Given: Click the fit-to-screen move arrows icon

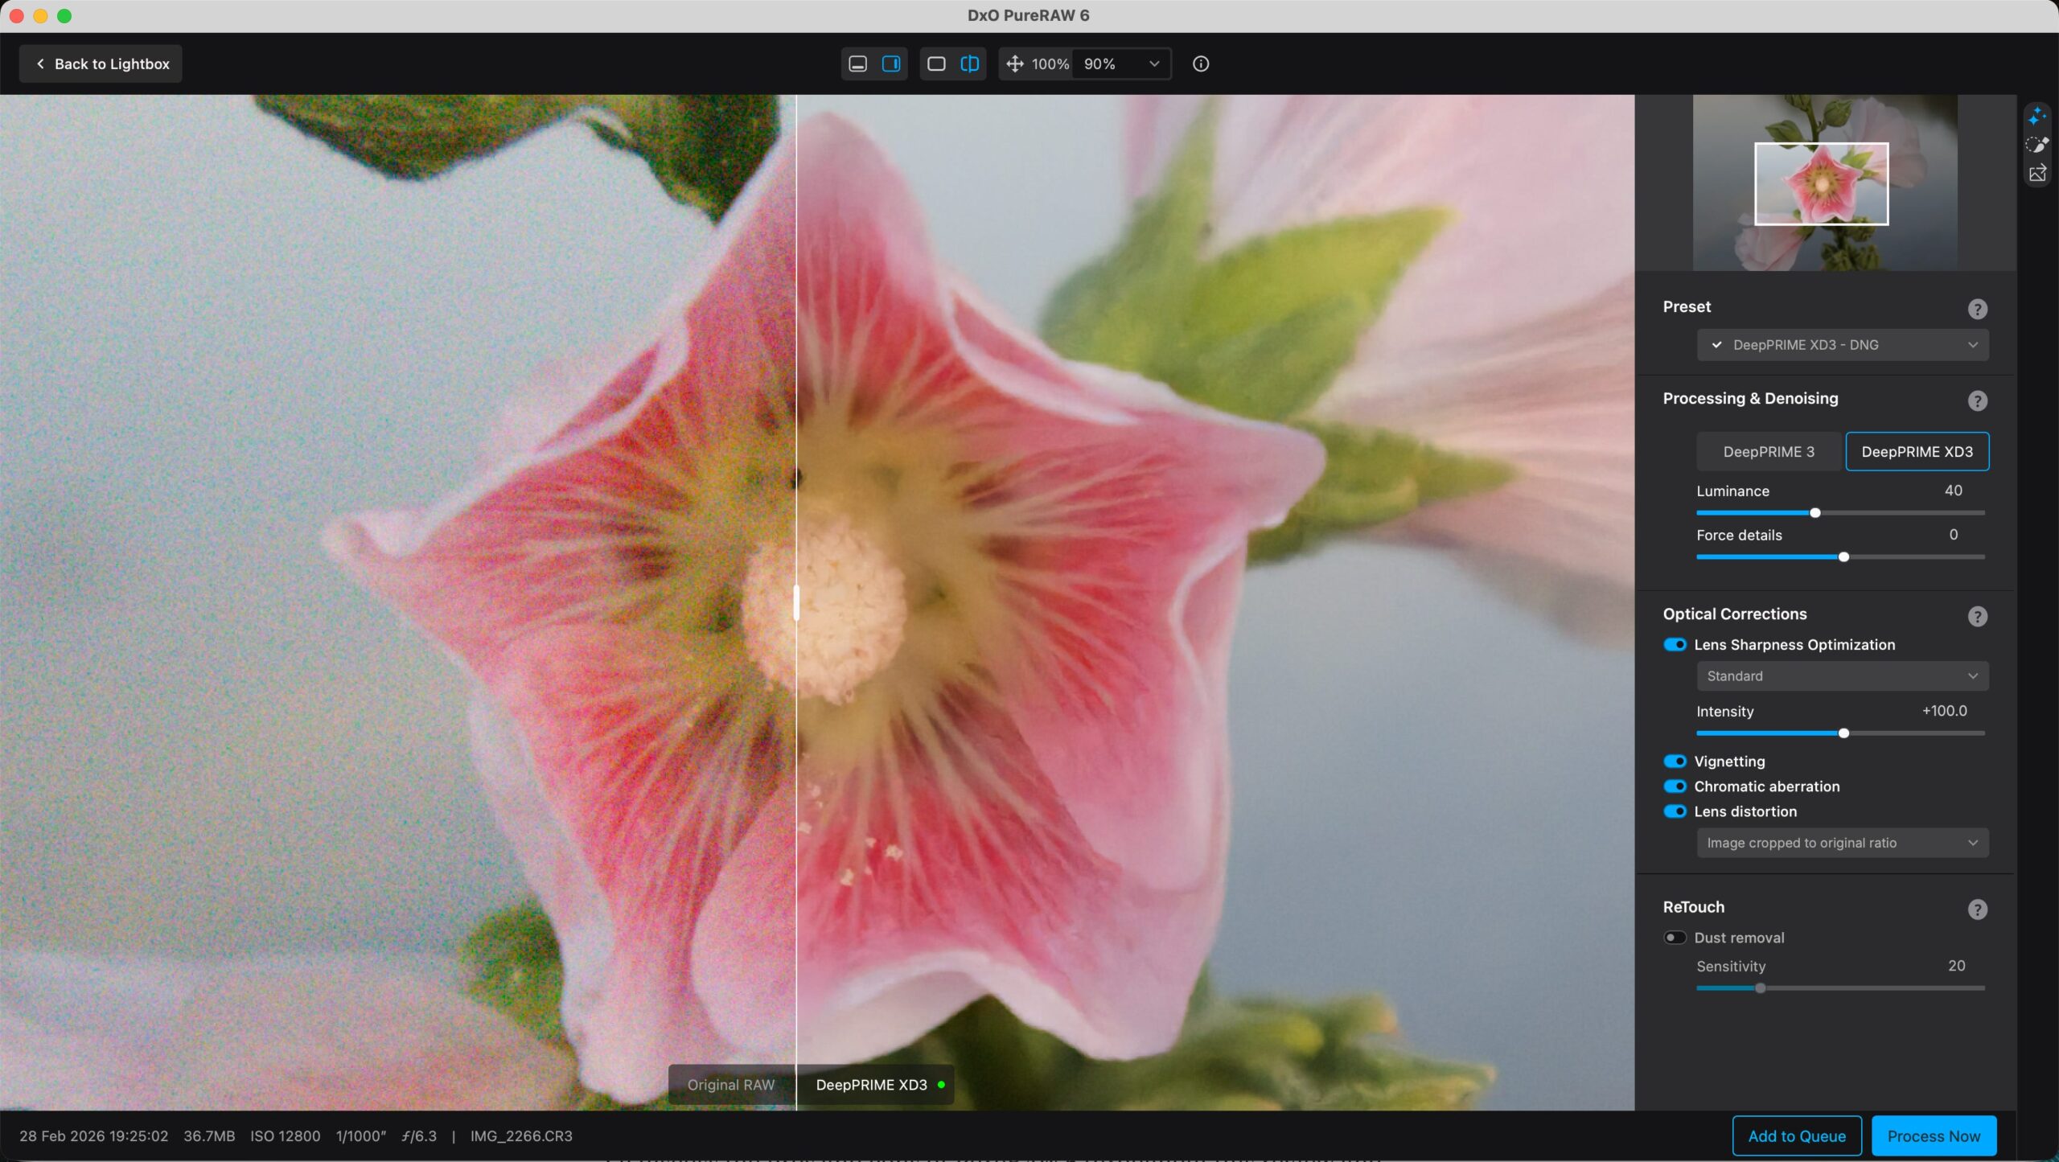Looking at the screenshot, I should (1015, 64).
